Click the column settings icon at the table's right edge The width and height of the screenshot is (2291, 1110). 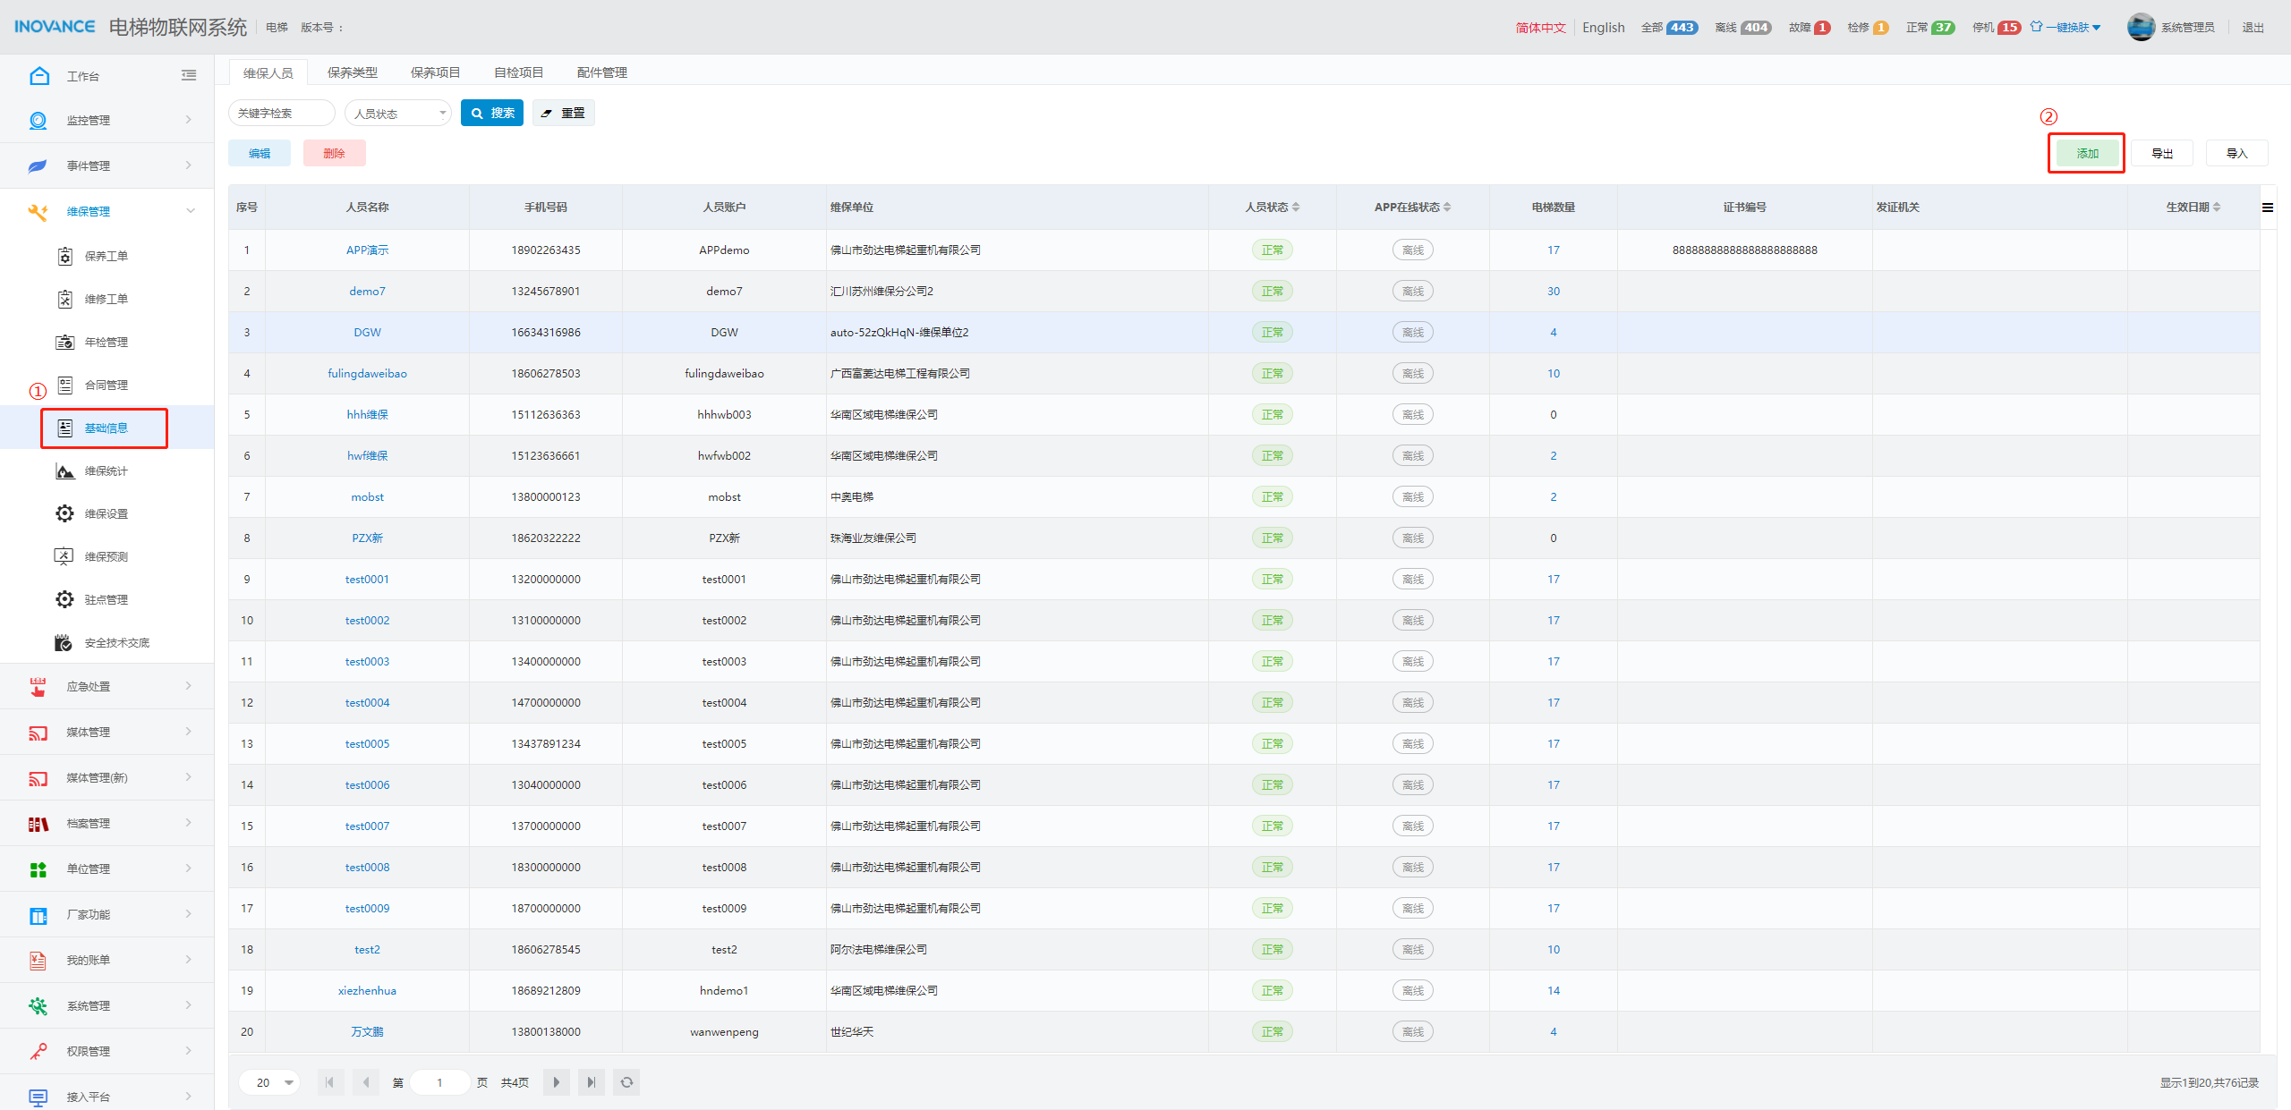[2267, 208]
